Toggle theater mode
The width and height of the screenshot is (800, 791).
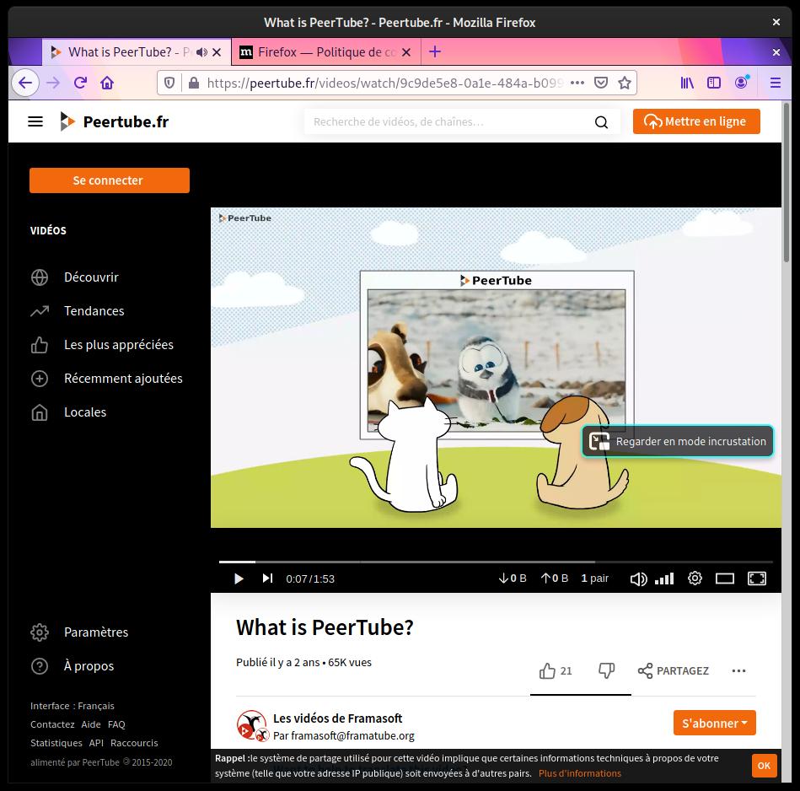(724, 578)
